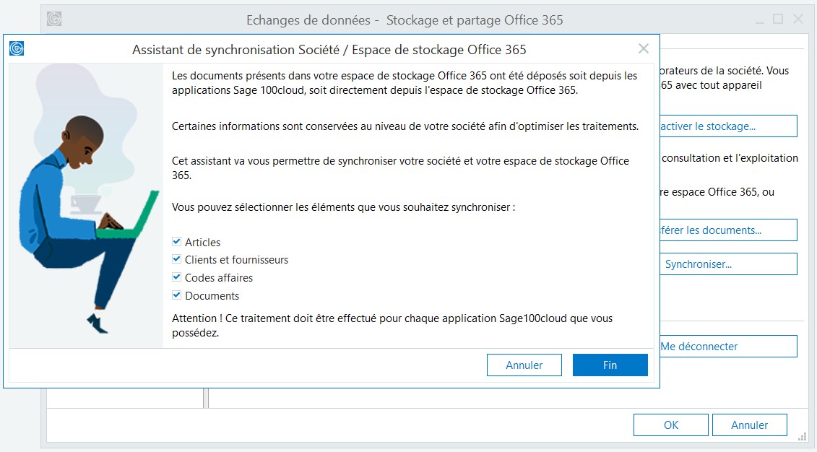
Task: Uncheck Clients et fournisseurs
Action: coord(176,260)
